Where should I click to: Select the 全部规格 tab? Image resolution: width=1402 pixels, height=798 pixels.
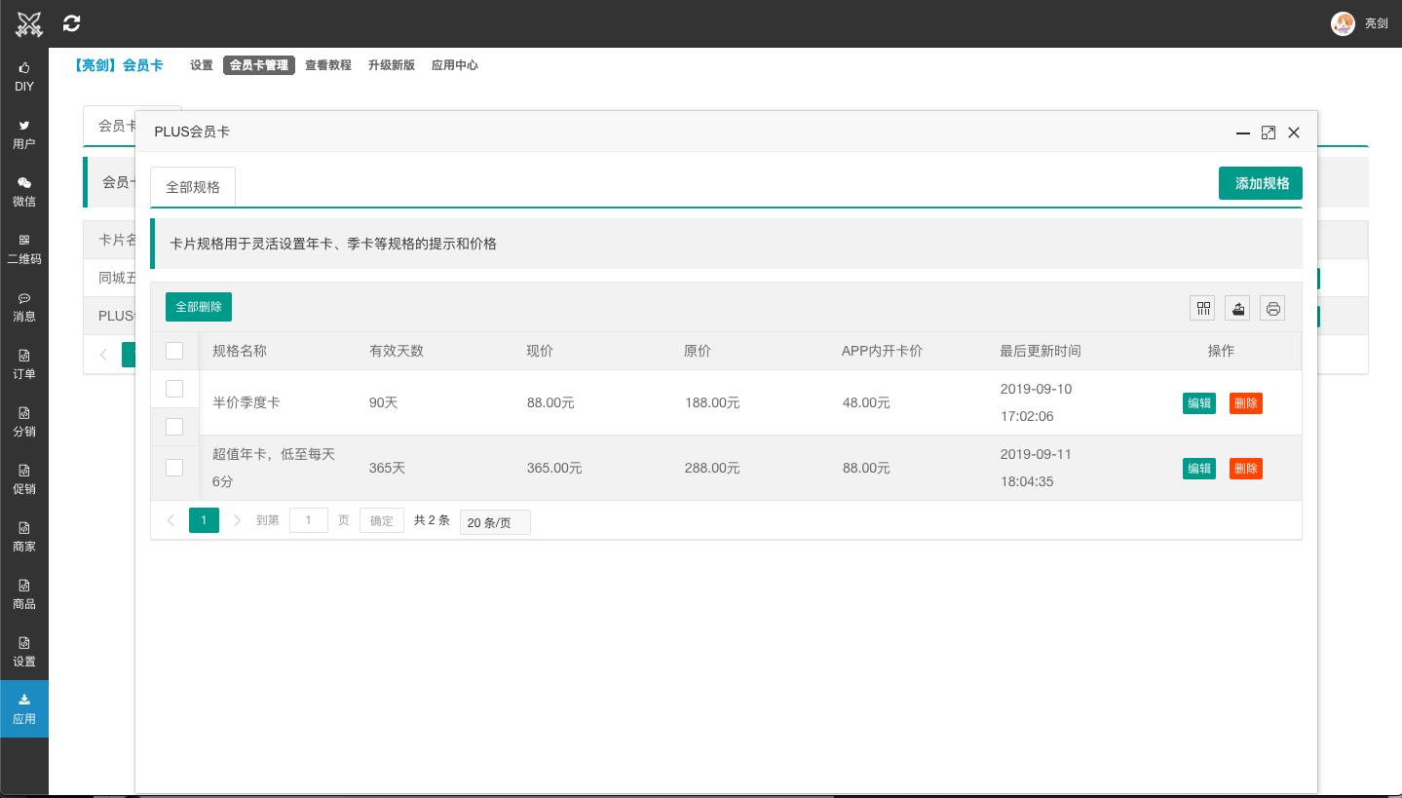[x=192, y=185]
